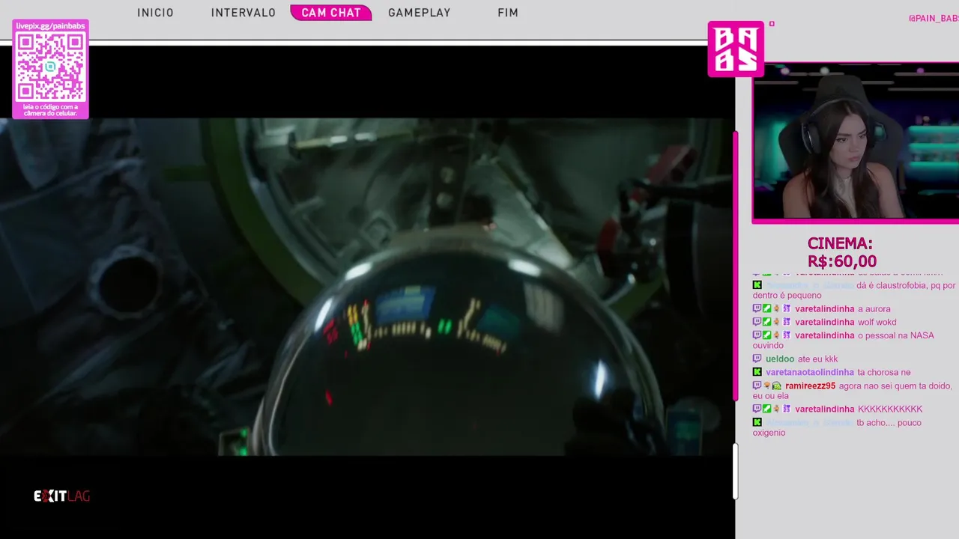Viewport: 959px width, 539px height.
Task: Click message 'o pessoal na NASA ouvindo'
Action: point(844,340)
